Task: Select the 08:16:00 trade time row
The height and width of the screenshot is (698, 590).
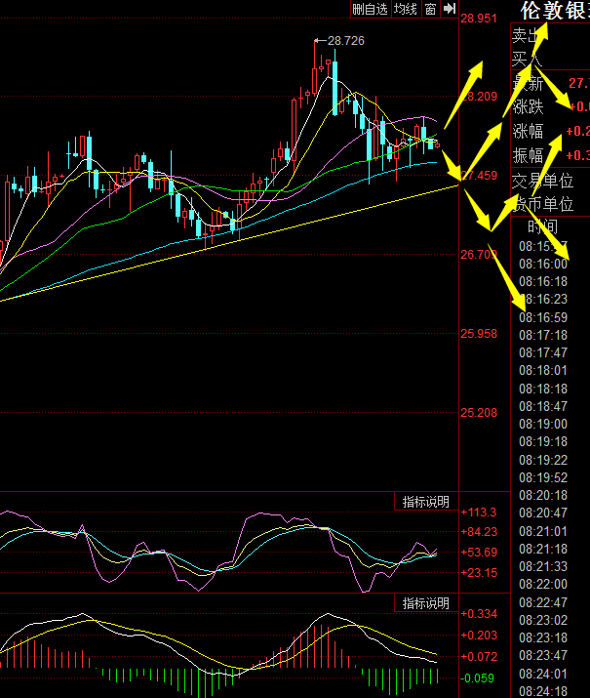Action: [543, 264]
